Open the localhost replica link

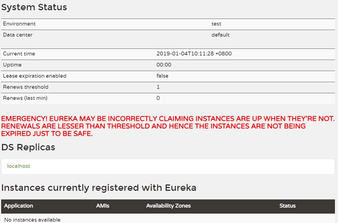[x=19, y=166]
